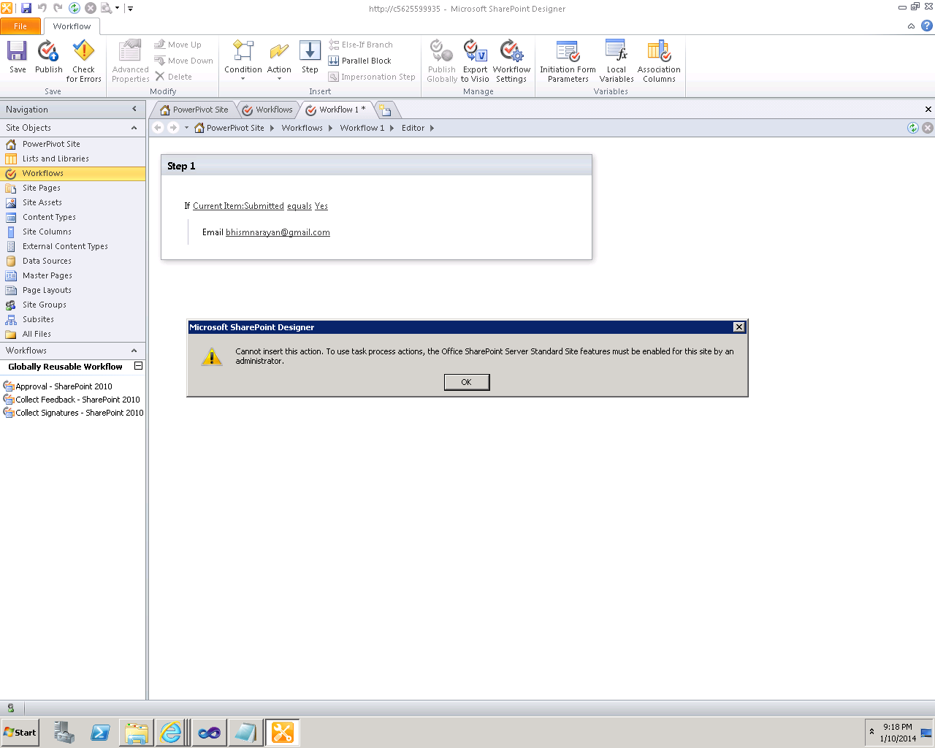This screenshot has height=748, width=935.
Task: Click the Yes value link
Action: [321, 206]
